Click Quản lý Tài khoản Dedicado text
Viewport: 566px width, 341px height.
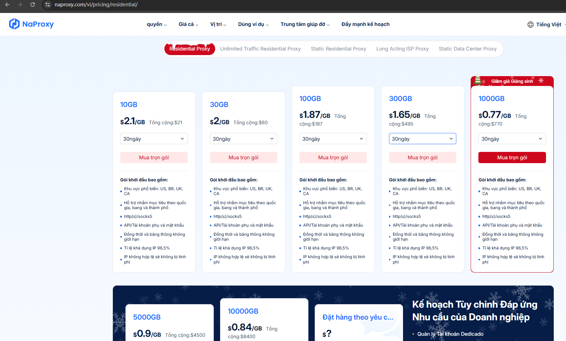450,334
